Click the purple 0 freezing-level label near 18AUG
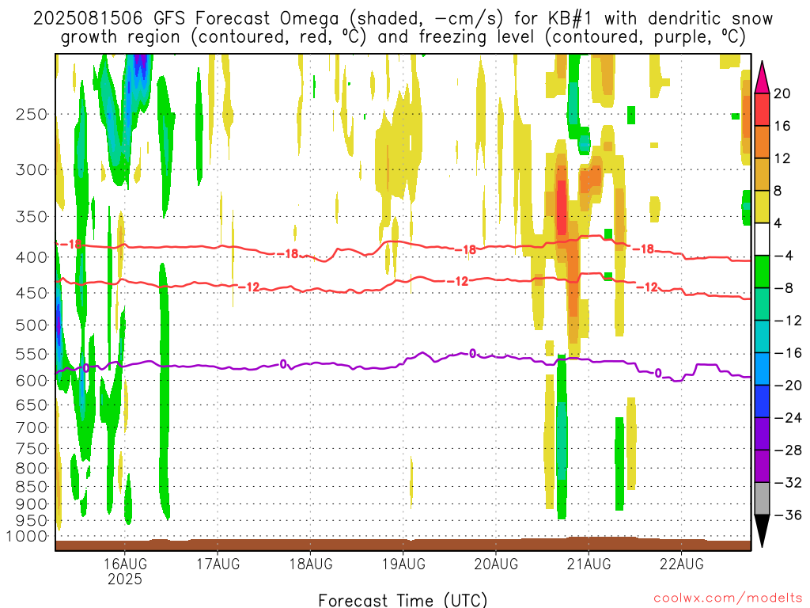This screenshot has width=810, height=608. [x=283, y=364]
